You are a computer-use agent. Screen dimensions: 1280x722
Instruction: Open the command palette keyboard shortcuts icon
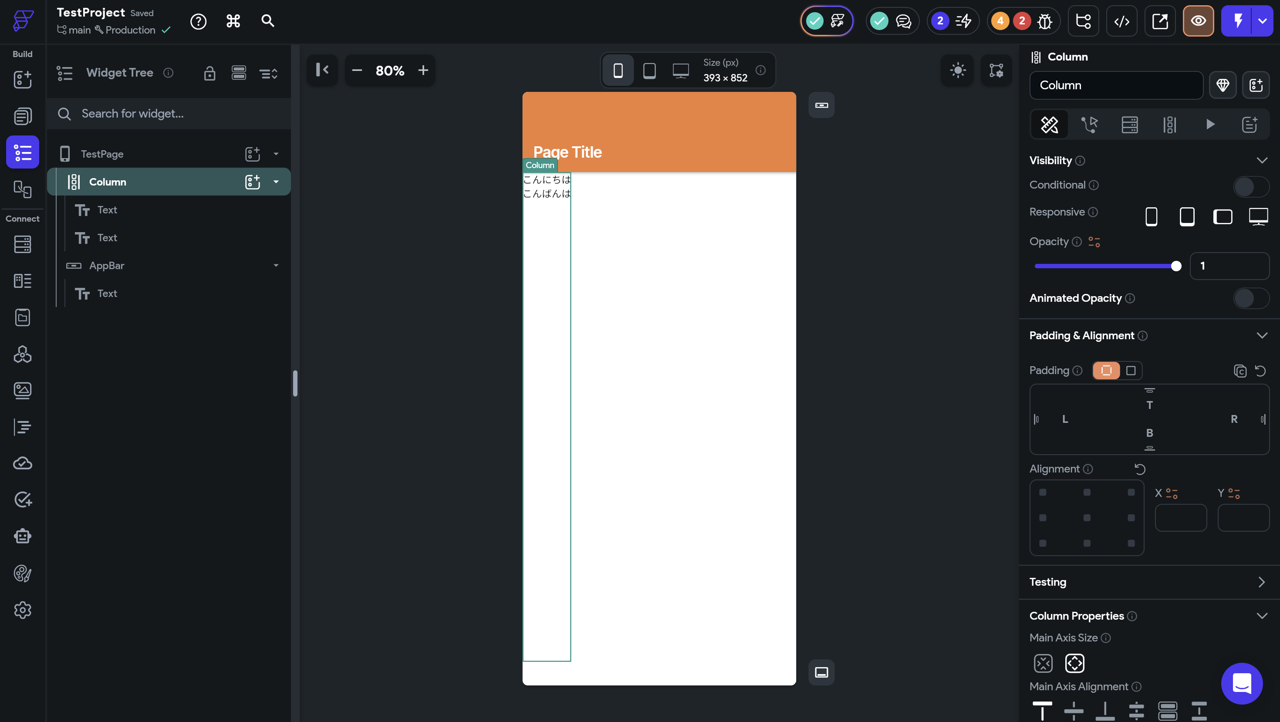(233, 21)
